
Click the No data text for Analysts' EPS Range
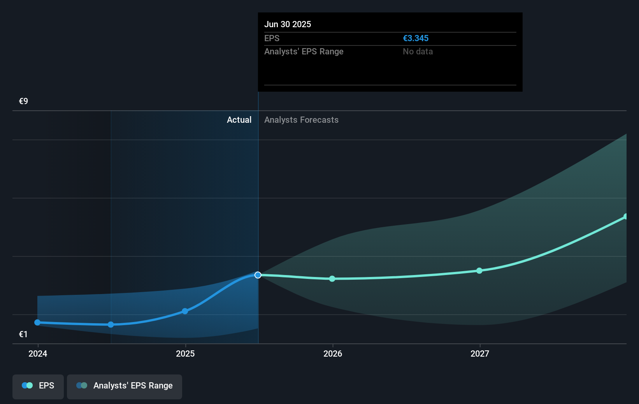(418, 51)
